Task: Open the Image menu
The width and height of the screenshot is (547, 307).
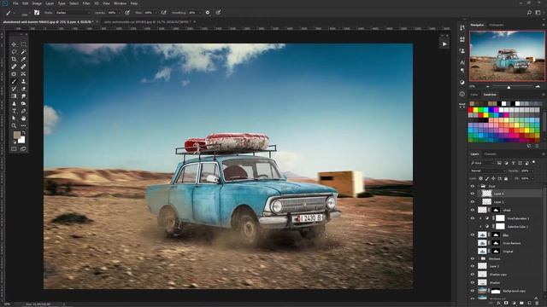Action: 37,3
